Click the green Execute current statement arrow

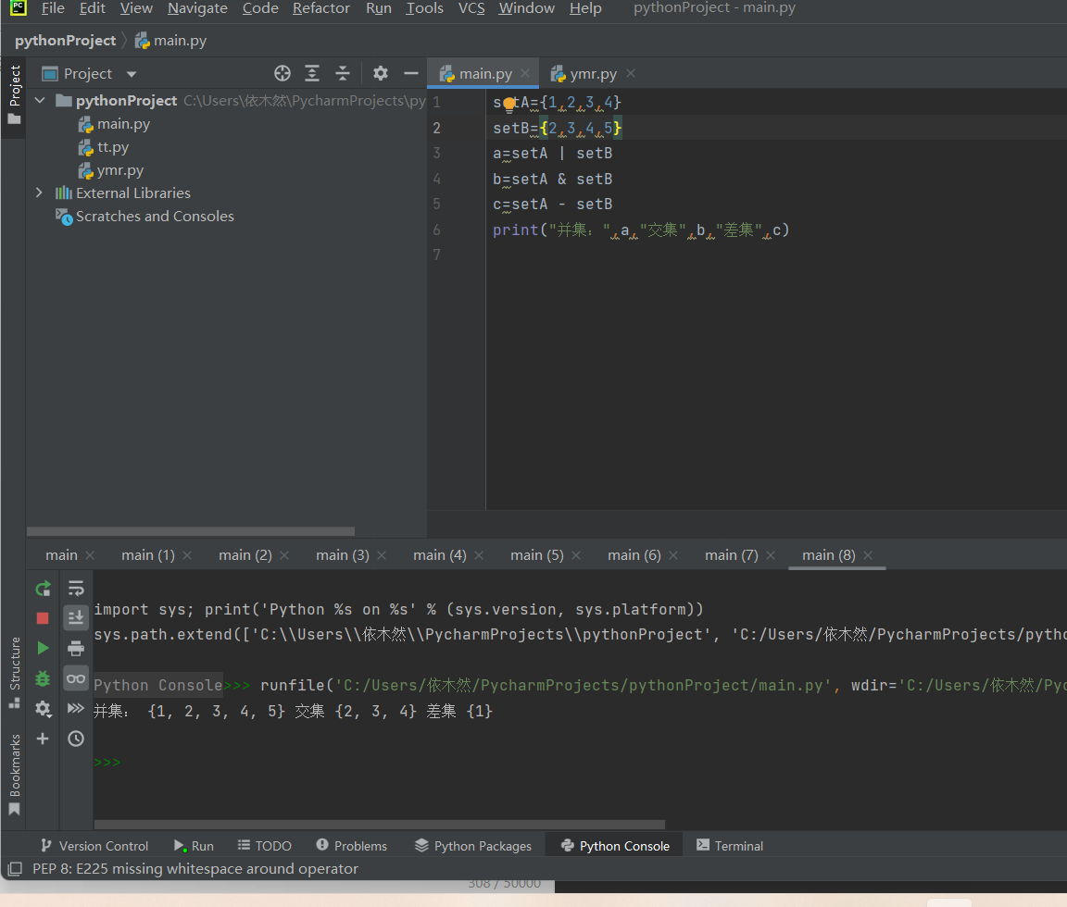point(43,648)
